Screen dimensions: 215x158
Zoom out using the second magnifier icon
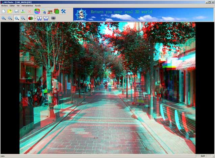coord(10,18)
